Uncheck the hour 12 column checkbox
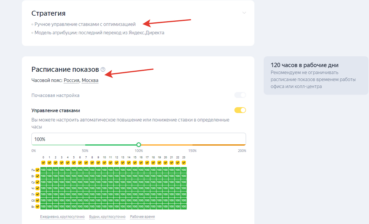This screenshot has width=369, height=224. [x=116, y=163]
